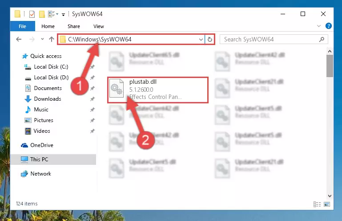The width and height of the screenshot is (342, 221).
Task: Expand the ribbon with the chevron
Action: (x=319, y=26)
